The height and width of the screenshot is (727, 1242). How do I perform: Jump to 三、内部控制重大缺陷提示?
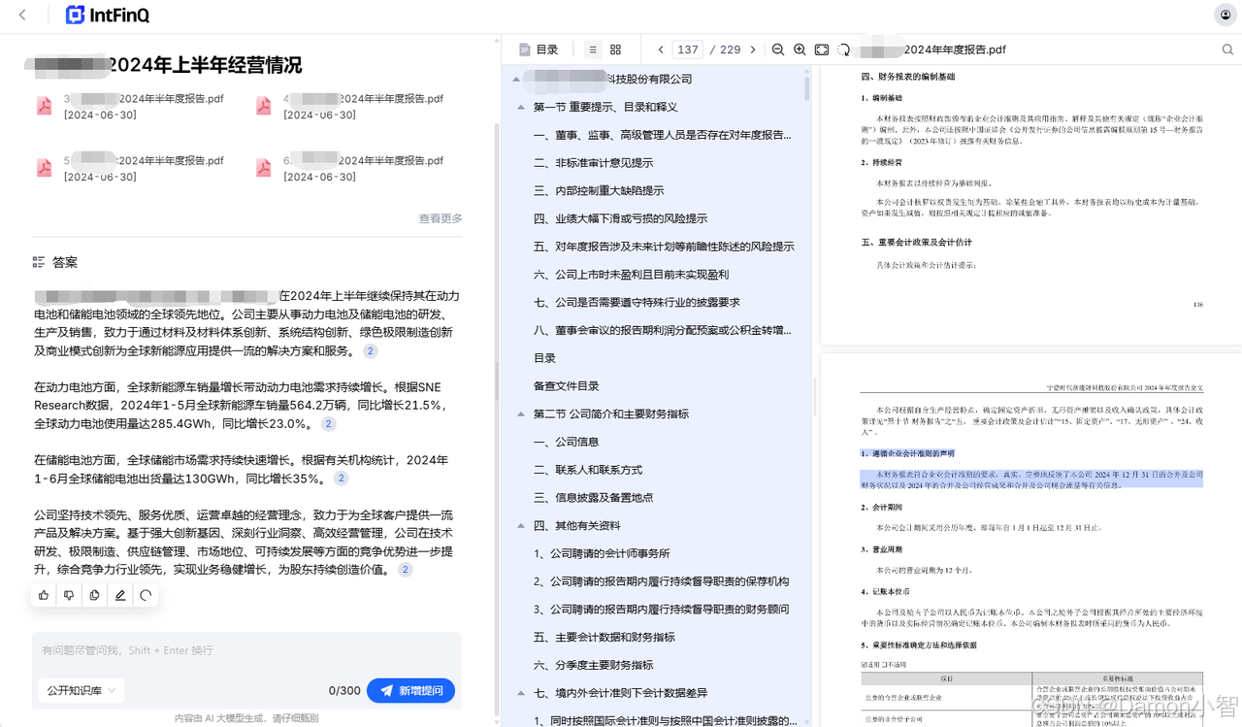coord(599,191)
